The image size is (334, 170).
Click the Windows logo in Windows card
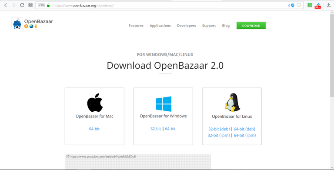pyautogui.click(x=164, y=104)
